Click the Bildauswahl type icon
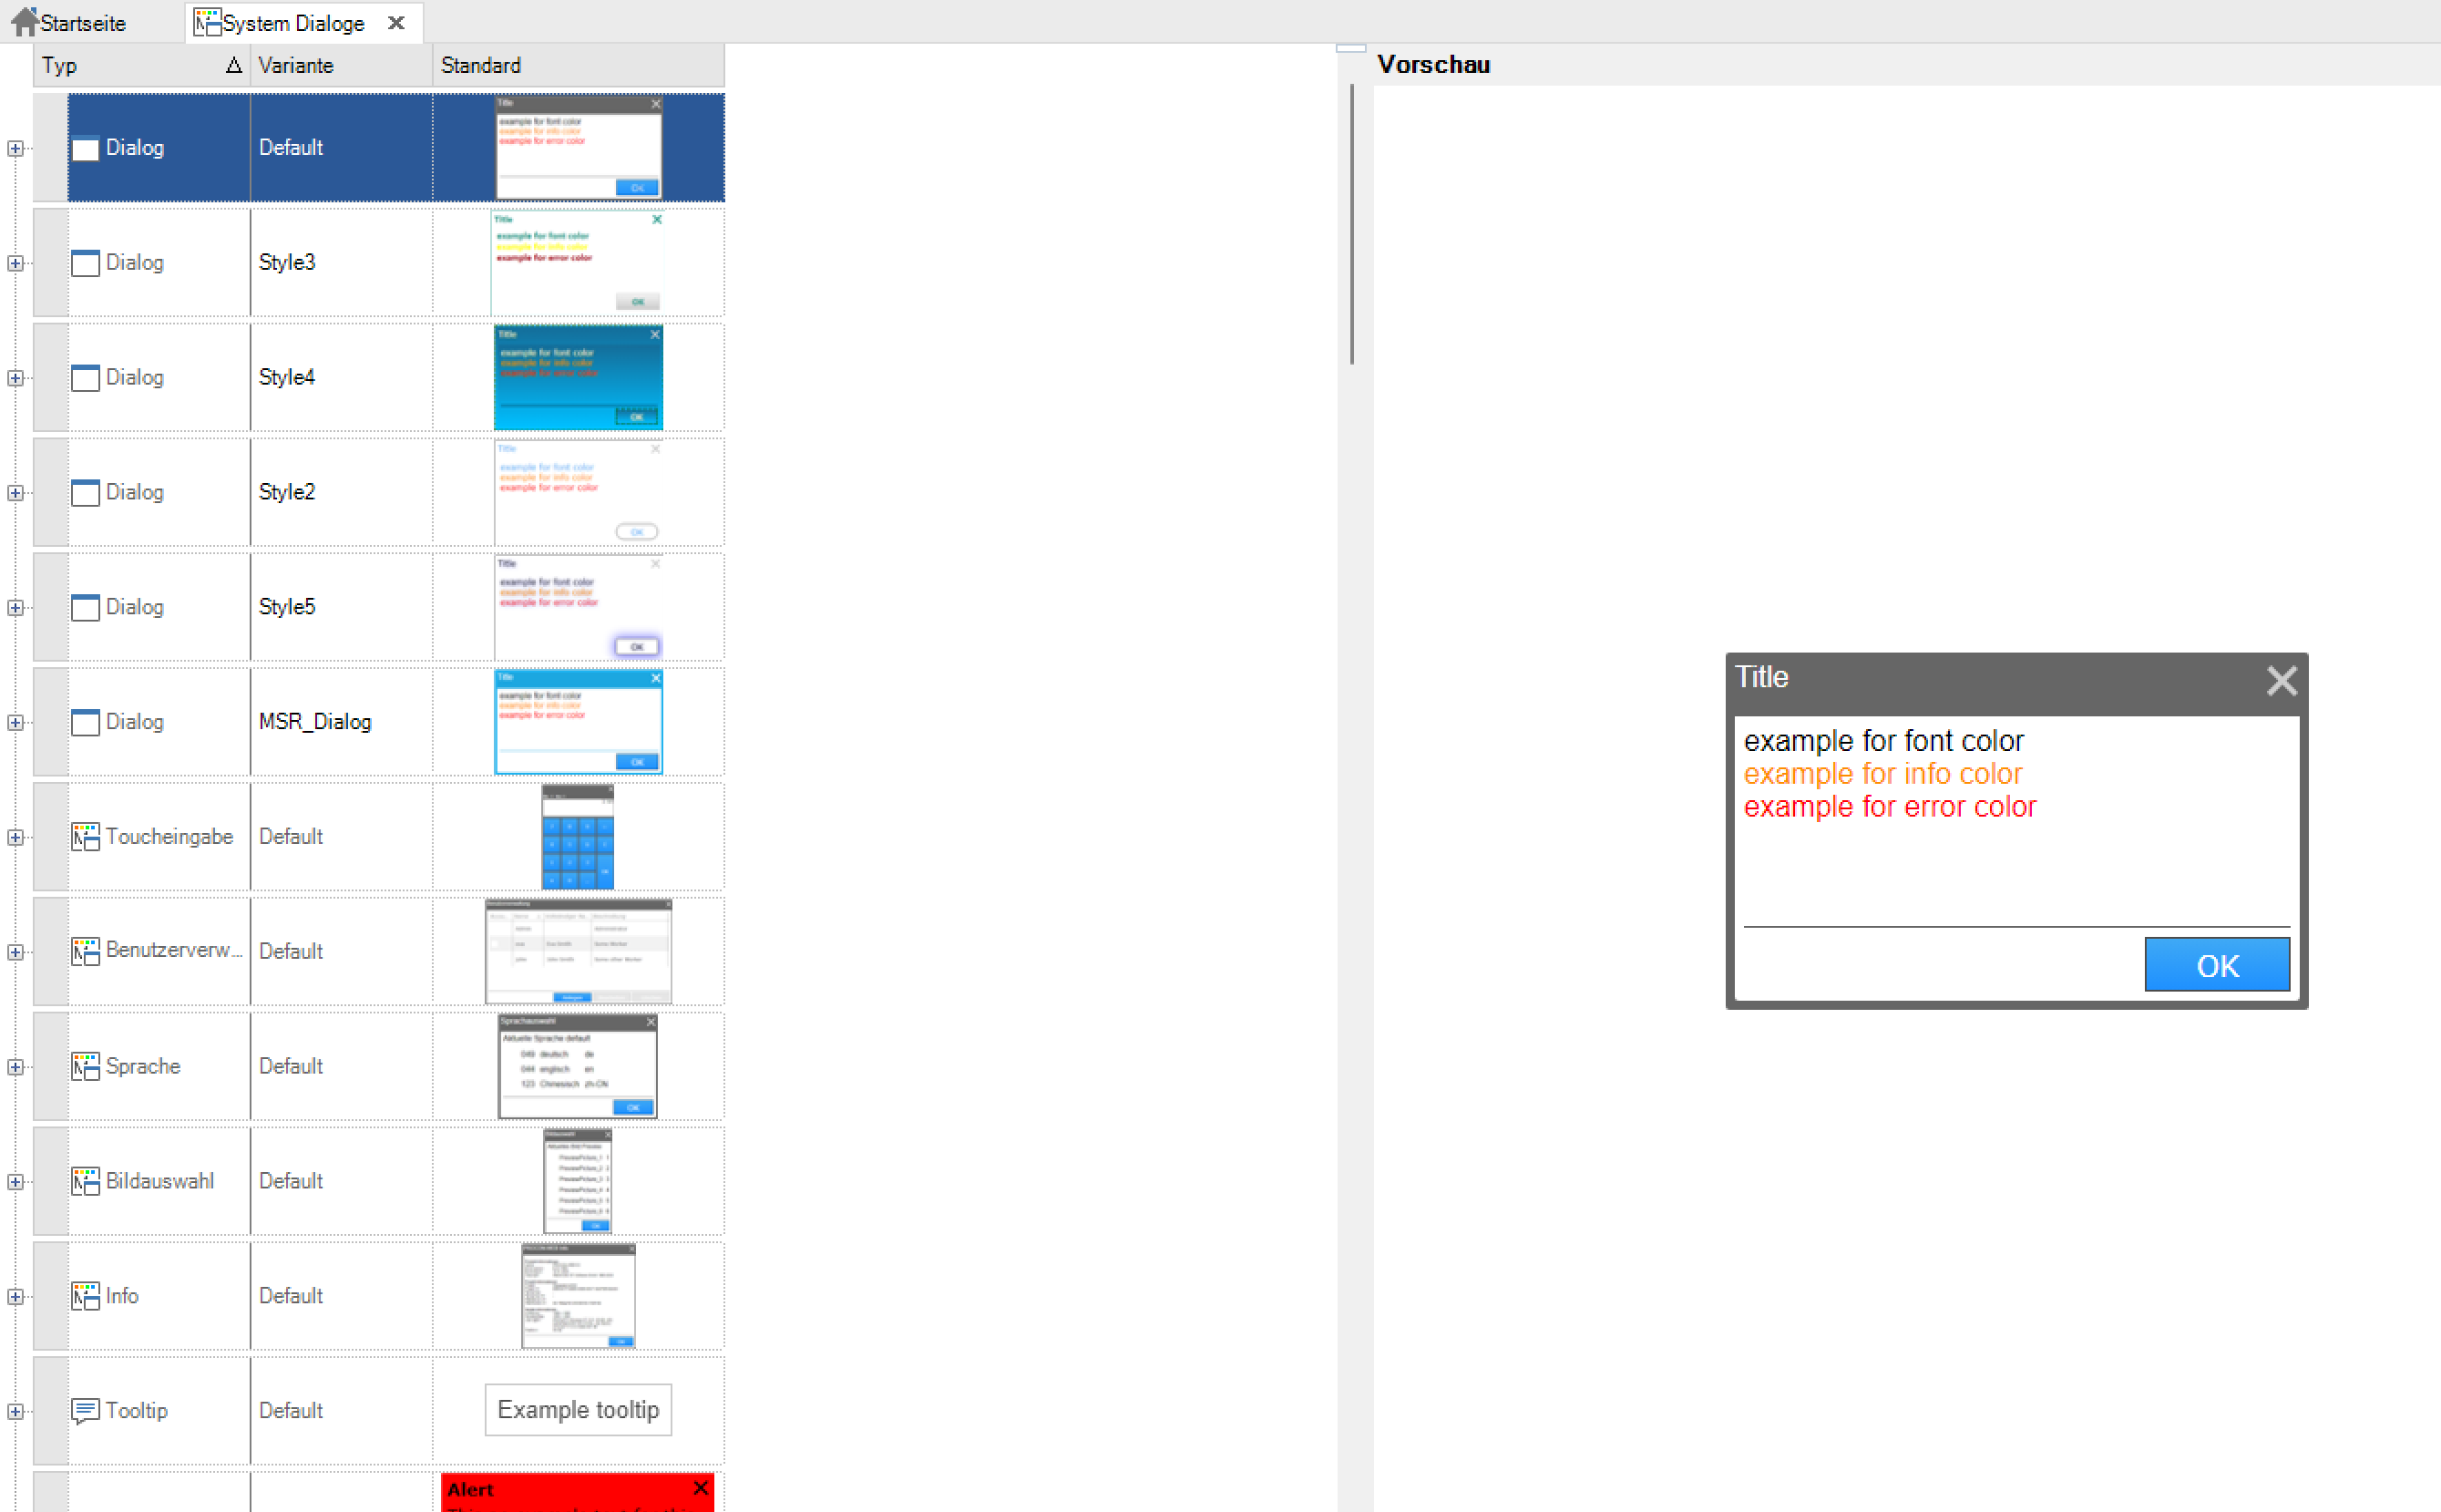2441x1512 pixels. 86,1182
